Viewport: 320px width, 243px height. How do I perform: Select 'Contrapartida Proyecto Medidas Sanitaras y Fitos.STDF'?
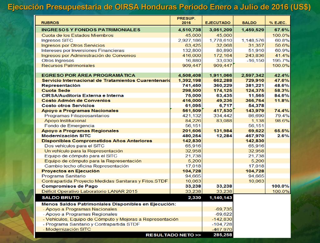(105, 181)
